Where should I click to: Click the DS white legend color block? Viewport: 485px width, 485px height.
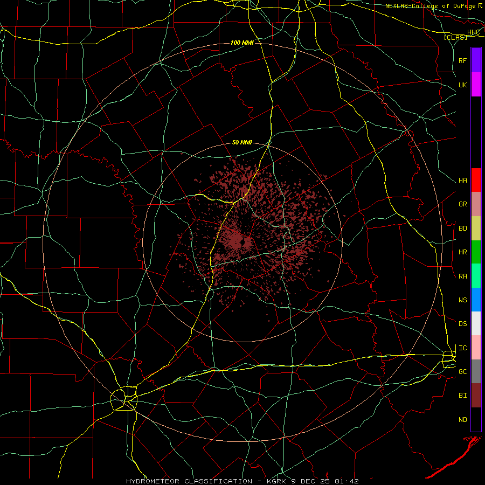[476, 323]
